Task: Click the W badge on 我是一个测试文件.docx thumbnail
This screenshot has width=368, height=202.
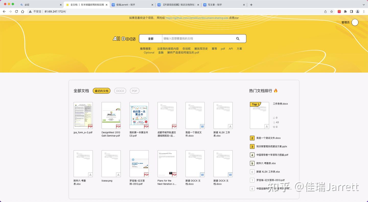Action: (202, 126)
